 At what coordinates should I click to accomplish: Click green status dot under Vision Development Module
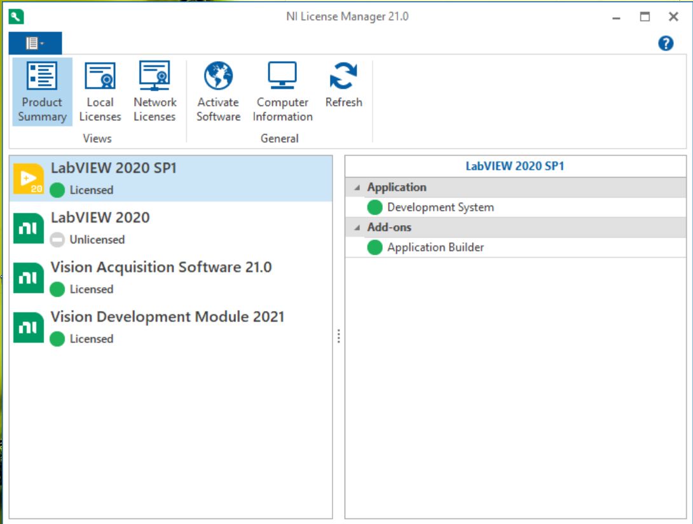(x=57, y=339)
